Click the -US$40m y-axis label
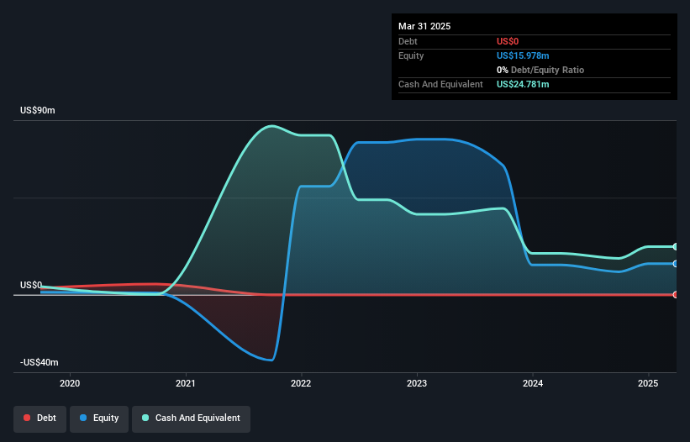 click(40, 362)
